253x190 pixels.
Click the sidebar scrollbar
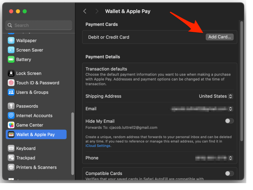pyautogui.click(x=73, y=144)
